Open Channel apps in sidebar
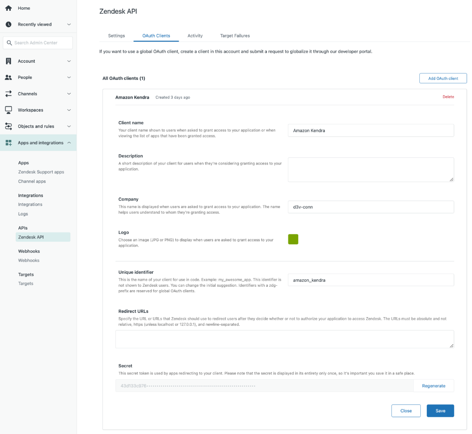472x434 pixels. coord(32,181)
